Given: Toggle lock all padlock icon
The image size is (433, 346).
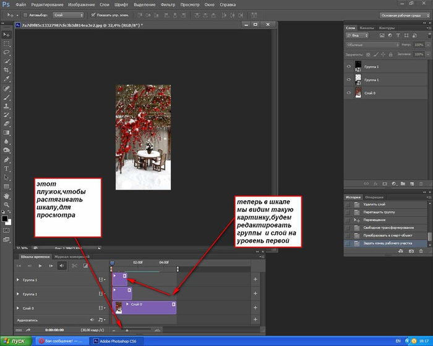Looking at the screenshot, I should click(390, 54).
